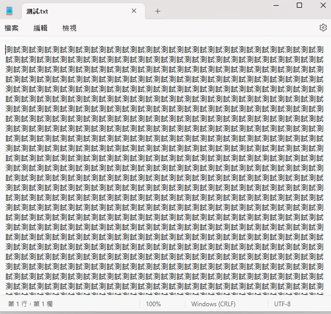The width and height of the screenshot is (331, 314).
Task: Minimize the Notepad window
Action: click(276, 6)
